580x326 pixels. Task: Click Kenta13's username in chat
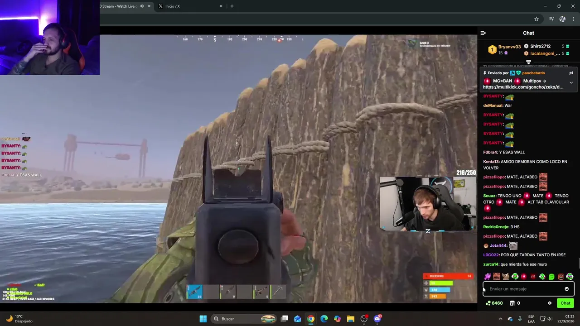point(491,162)
